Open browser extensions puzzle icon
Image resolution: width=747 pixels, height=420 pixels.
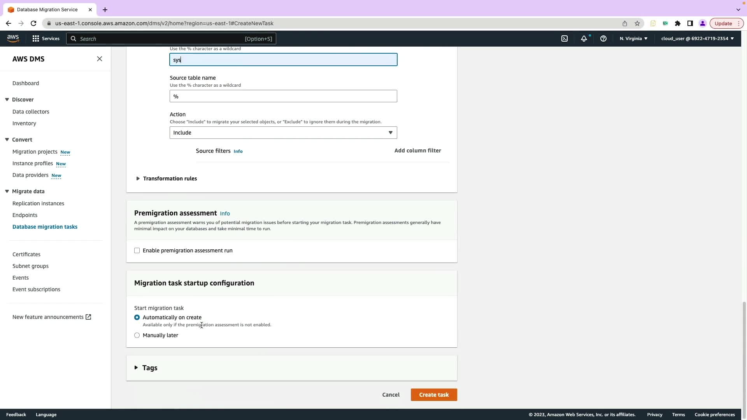pyautogui.click(x=678, y=23)
